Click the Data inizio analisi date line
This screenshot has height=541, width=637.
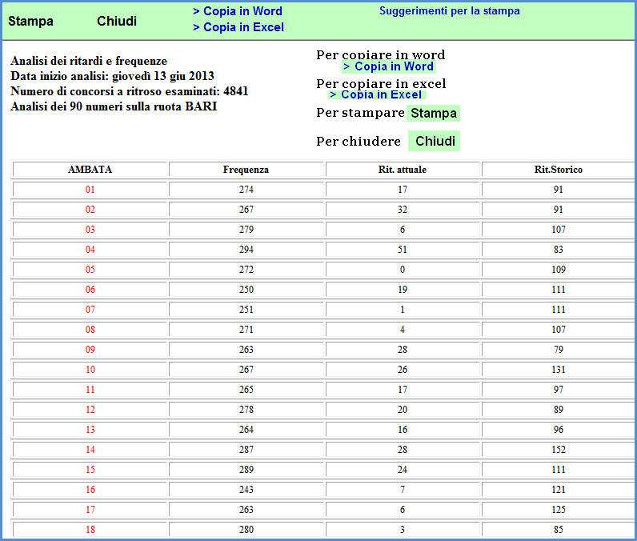[112, 76]
